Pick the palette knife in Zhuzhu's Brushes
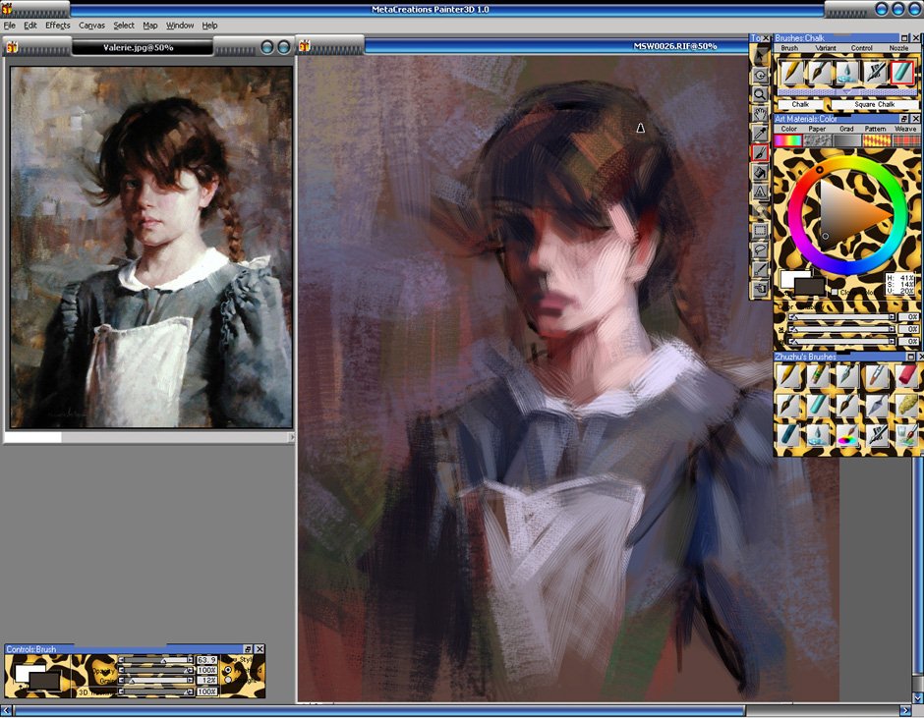 pos(877,406)
